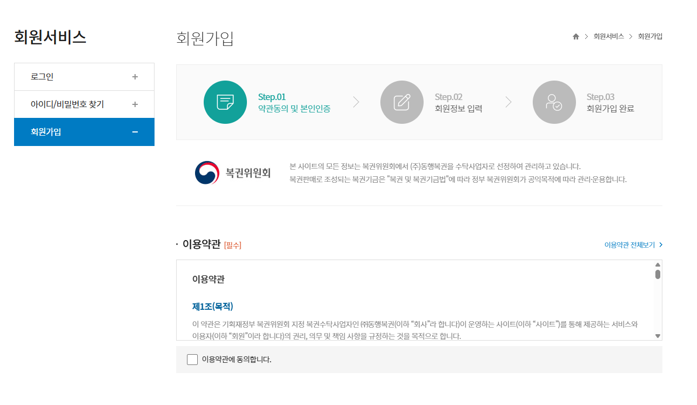Click the arrow between Step.02 and Step.03
Image resolution: width=697 pixels, height=405 pixels.
tap(508, 102)
